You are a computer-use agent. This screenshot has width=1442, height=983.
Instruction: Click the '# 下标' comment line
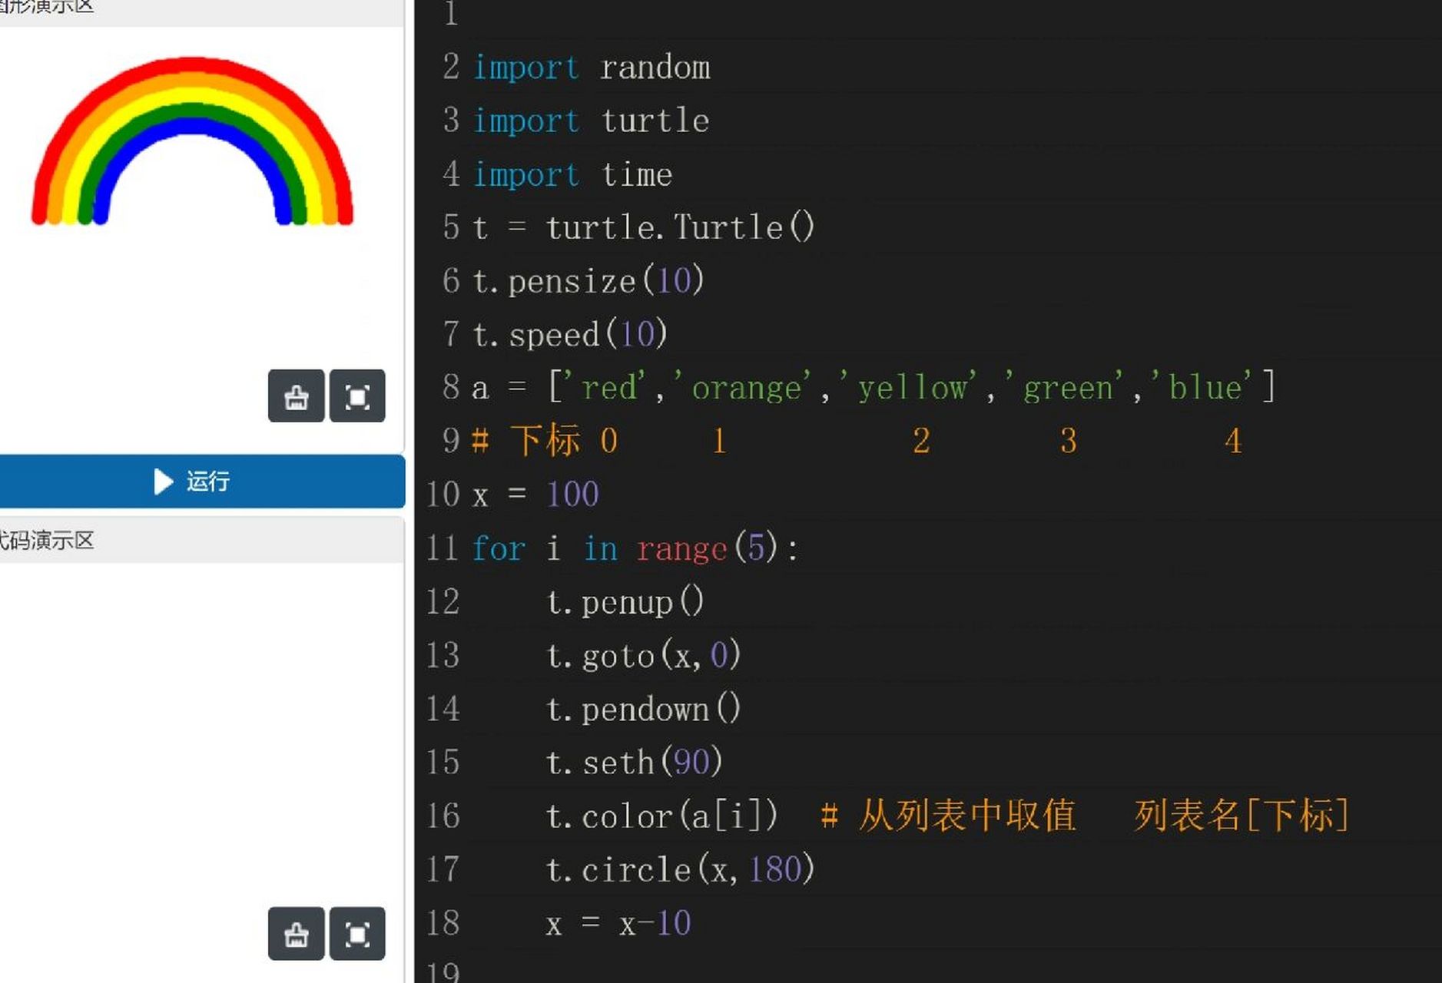click(x=857, y=441)
